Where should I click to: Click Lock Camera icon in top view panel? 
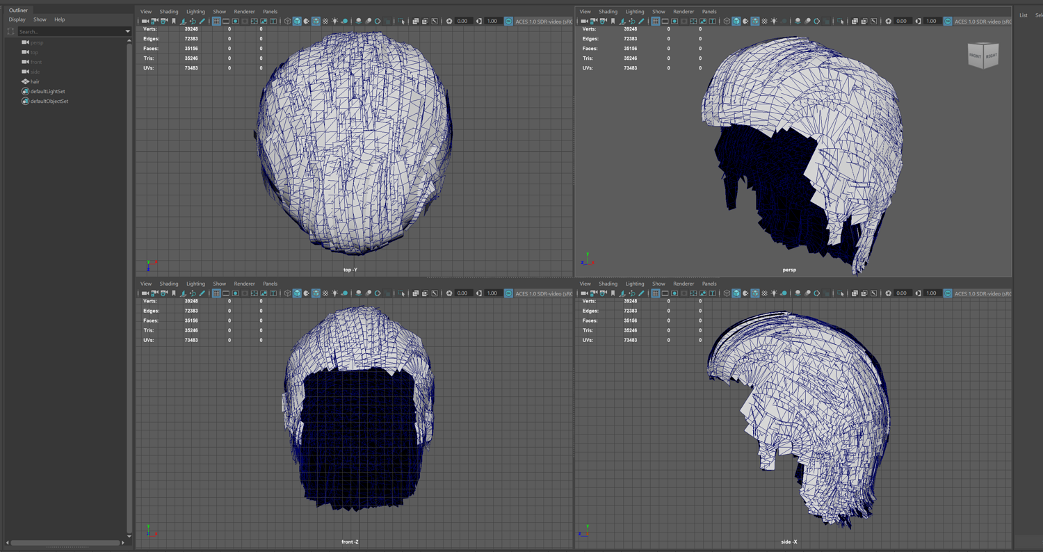[x=154, y=22]
